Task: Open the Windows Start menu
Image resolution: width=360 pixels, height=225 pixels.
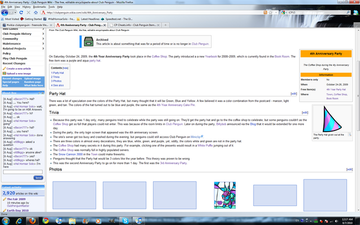Action: point(5,221)
